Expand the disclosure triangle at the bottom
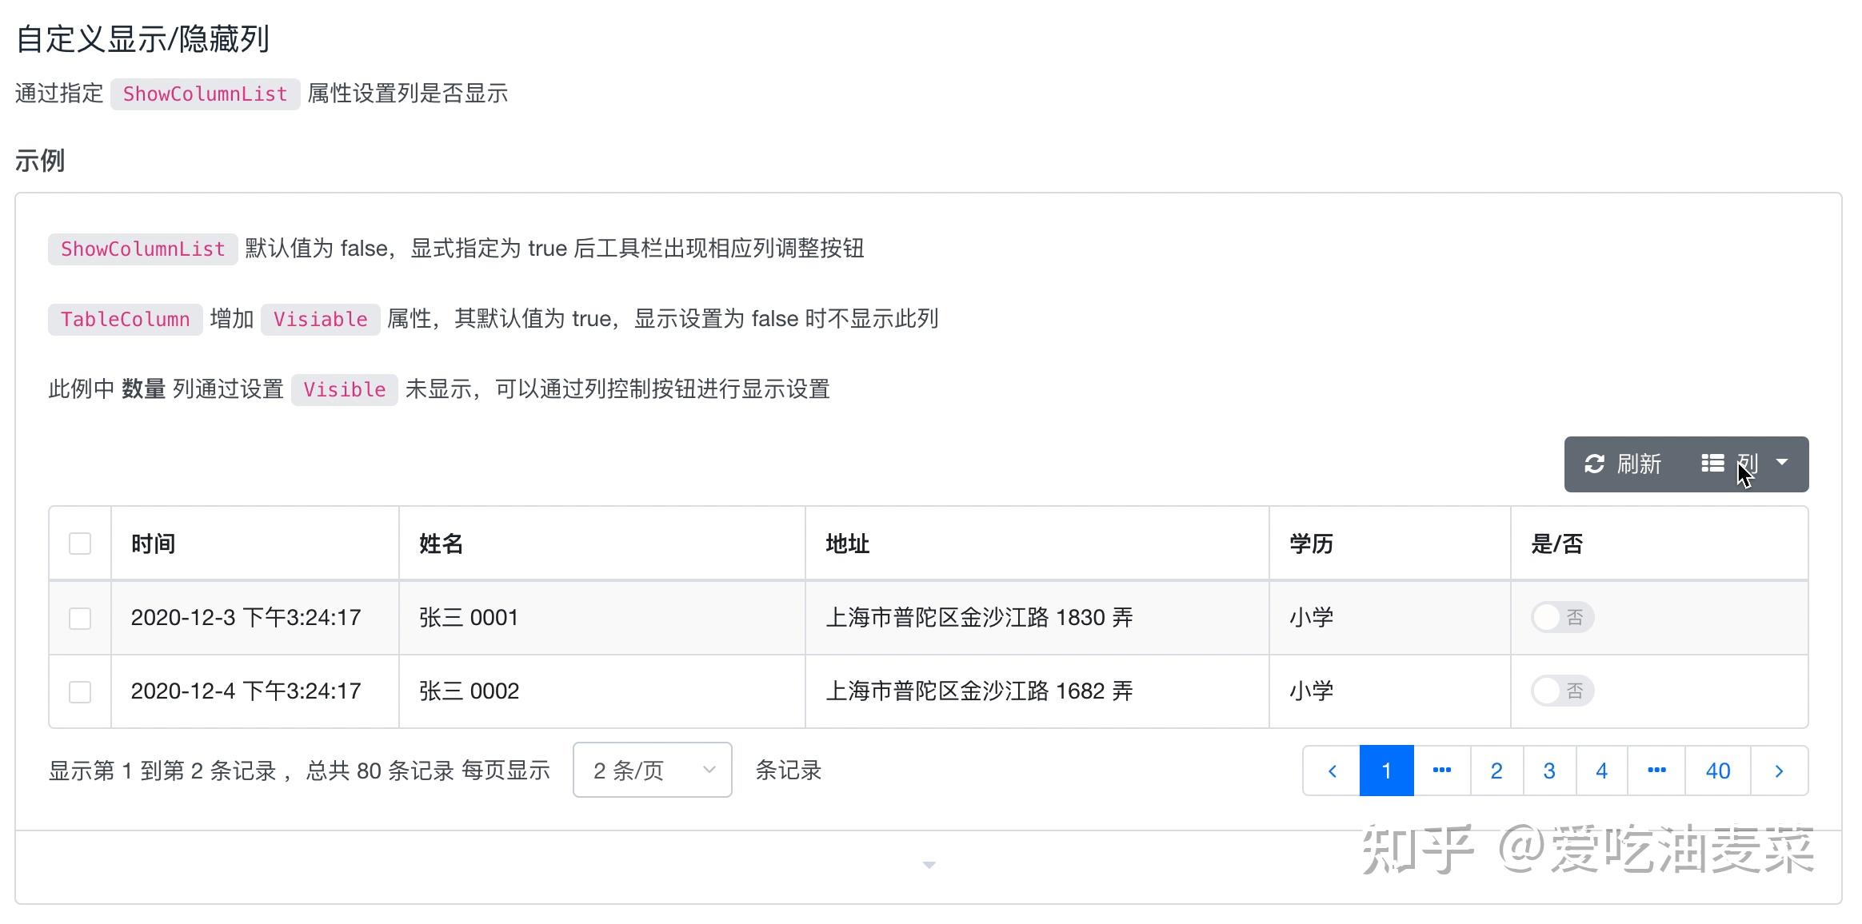This screenshot has width=1862, height=924. click(929, 864)
